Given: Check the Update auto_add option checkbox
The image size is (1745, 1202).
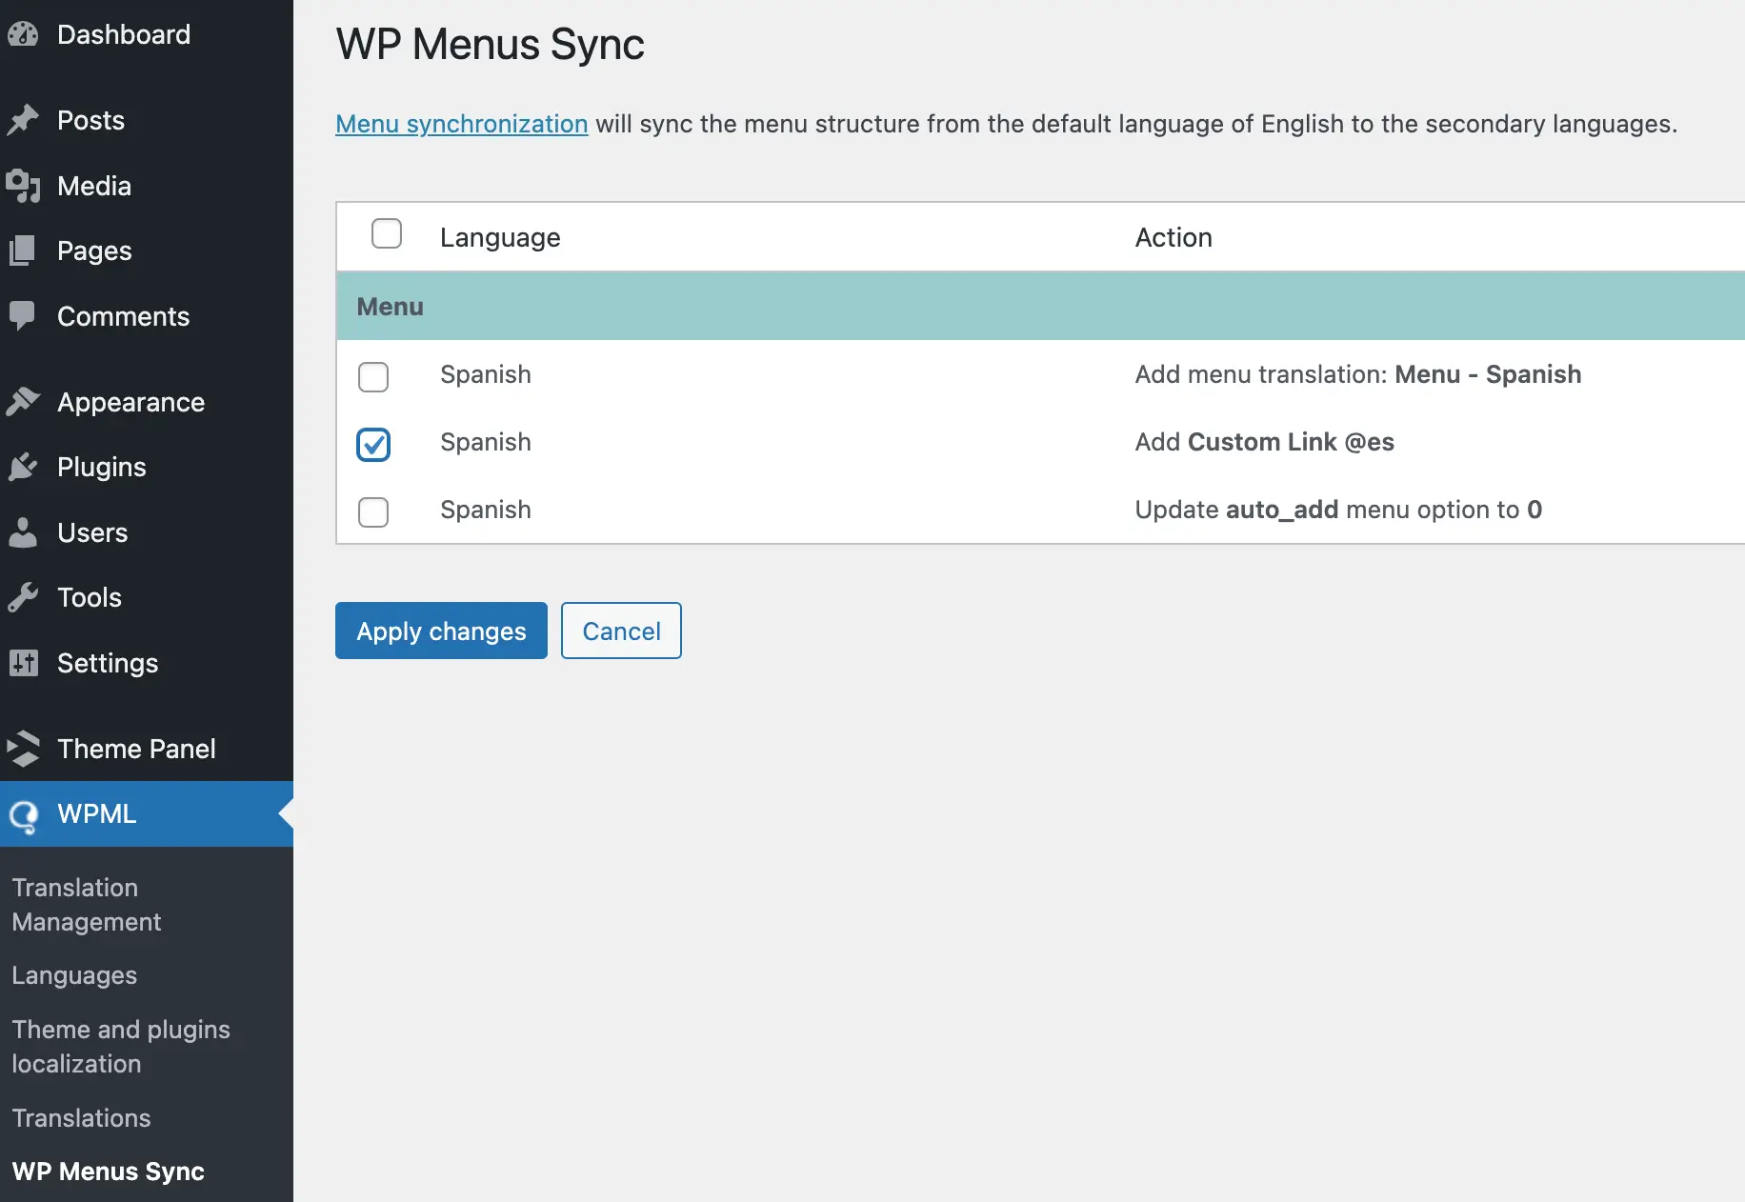Looking at the screenshot, I should 373,511.
